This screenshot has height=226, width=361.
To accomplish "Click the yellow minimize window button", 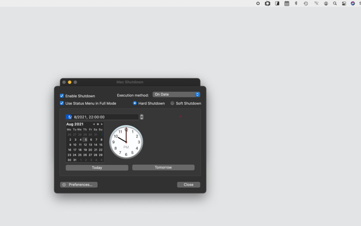I will coord(70,82).
